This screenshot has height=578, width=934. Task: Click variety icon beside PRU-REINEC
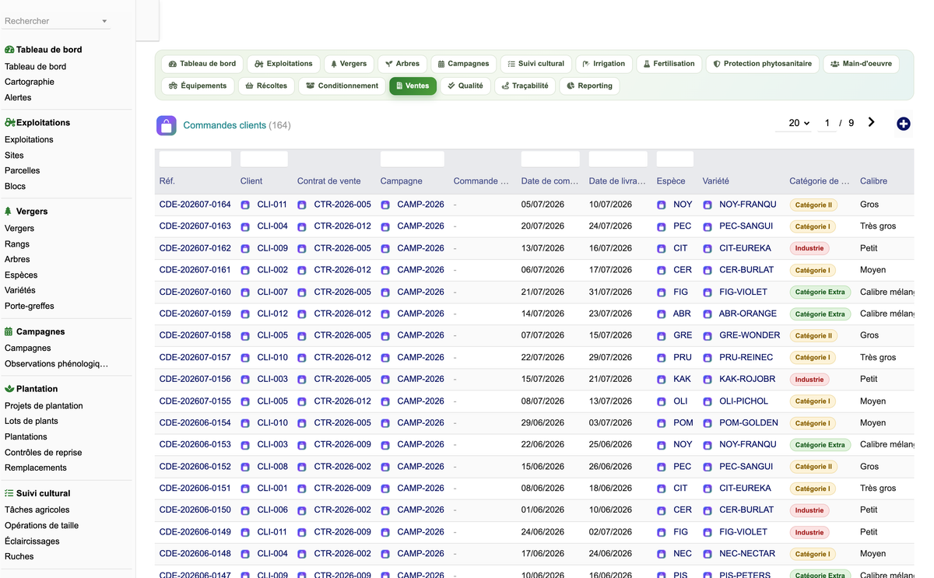click(x=708, y=358)
